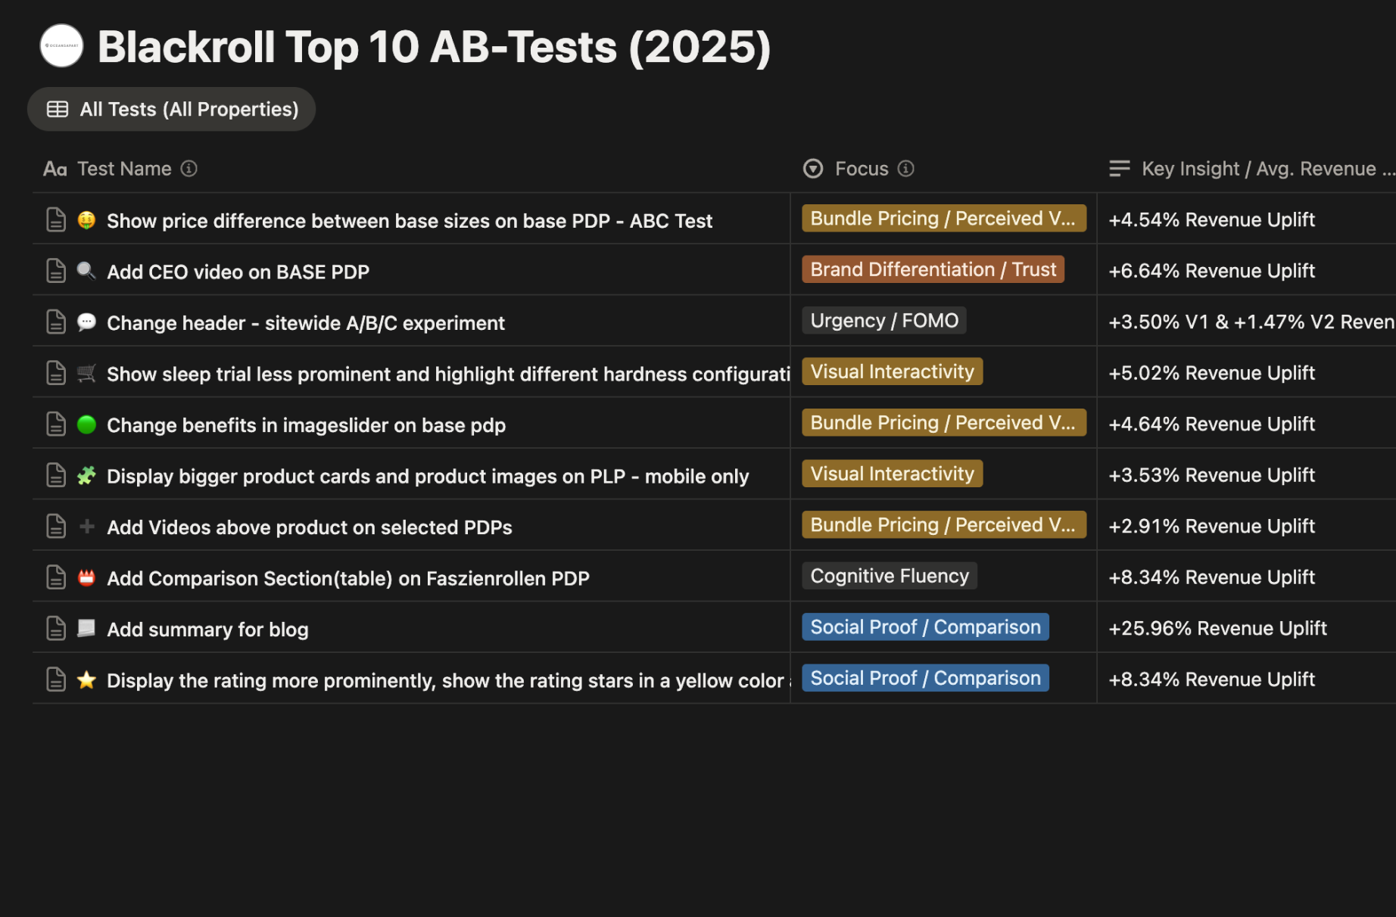Click the Brand Differentiation / Trust tag
Image resolution: width=1396 pixels, height=917 pixels.
(x=933, y=269)
